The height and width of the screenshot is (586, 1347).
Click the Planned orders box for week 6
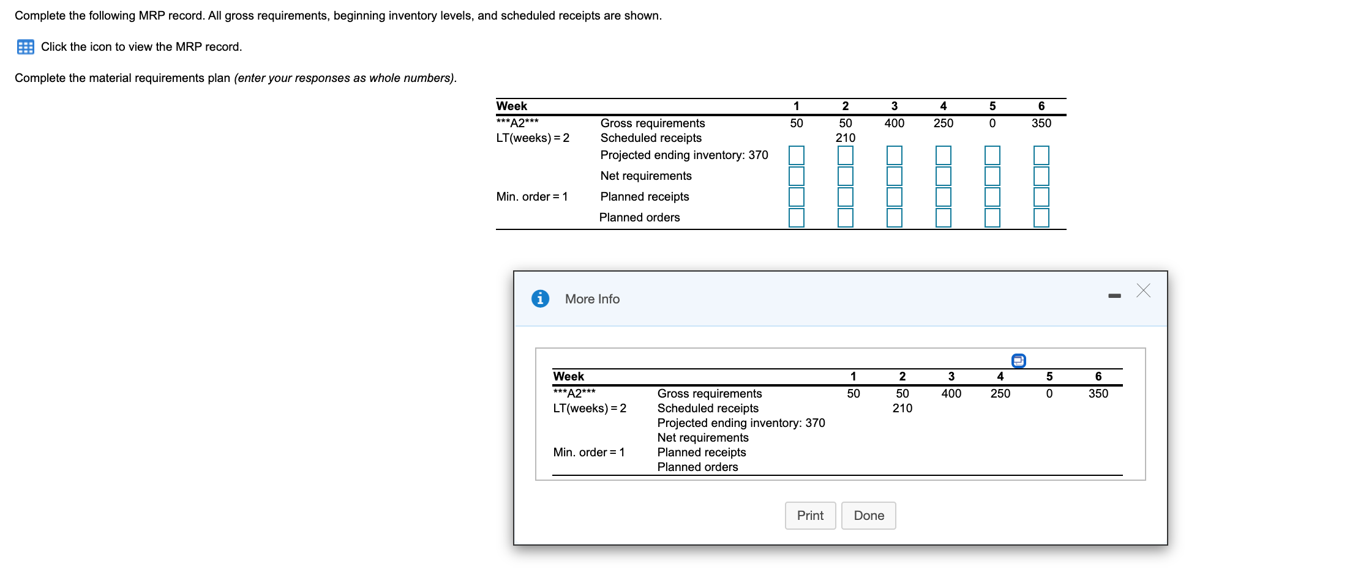[x=1041, y=218]
